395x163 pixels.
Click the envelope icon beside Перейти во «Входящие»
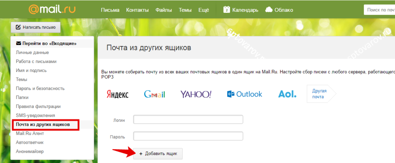tap(19, 44)
